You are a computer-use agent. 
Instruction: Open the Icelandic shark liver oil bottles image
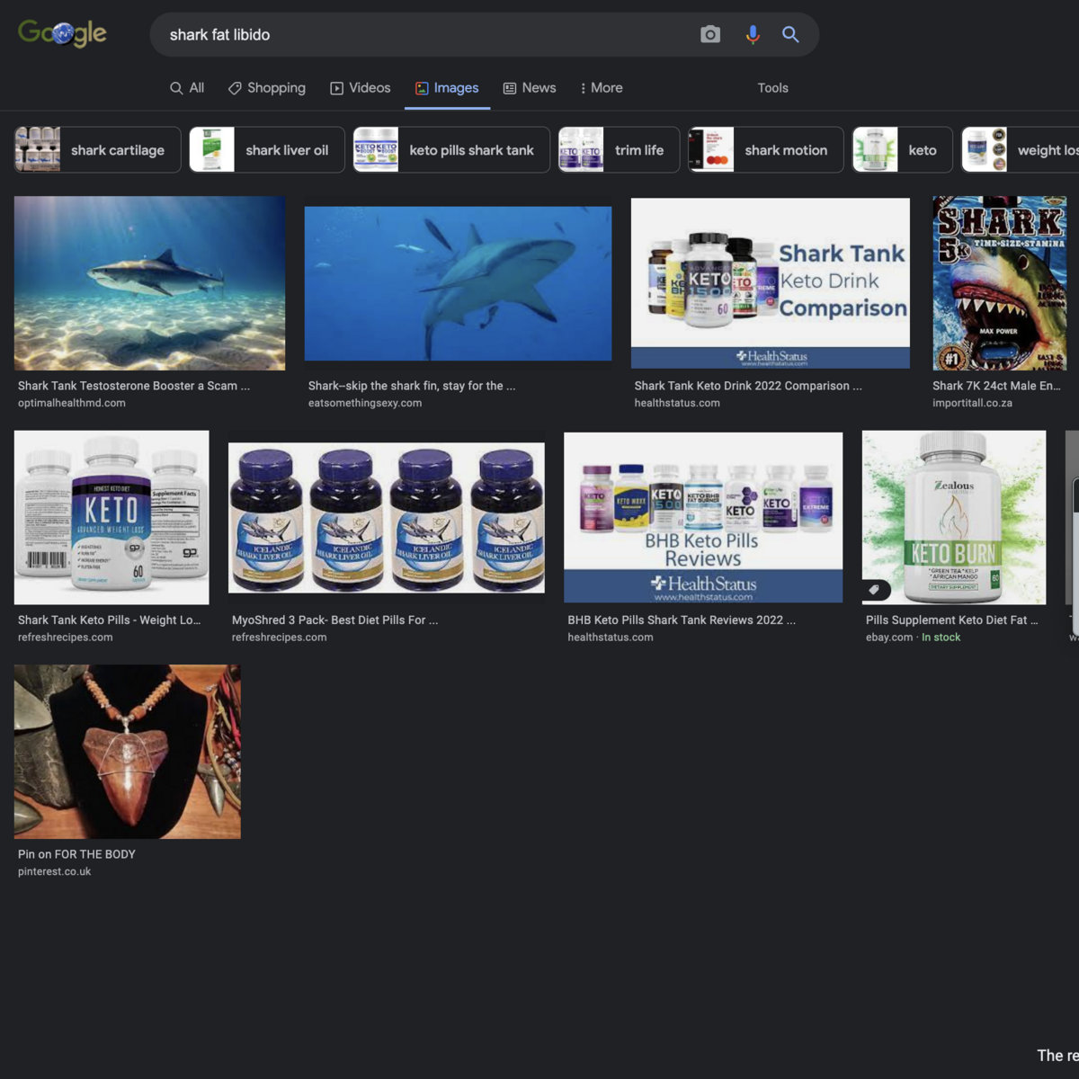(x=387, y=519)
